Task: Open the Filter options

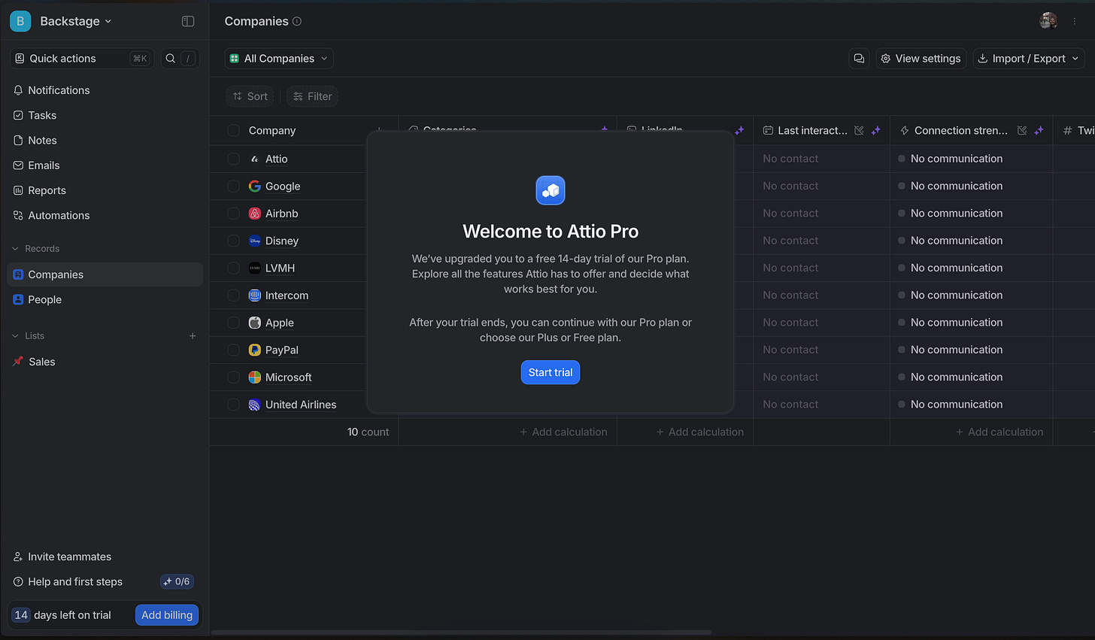Action: pos(312,96)
